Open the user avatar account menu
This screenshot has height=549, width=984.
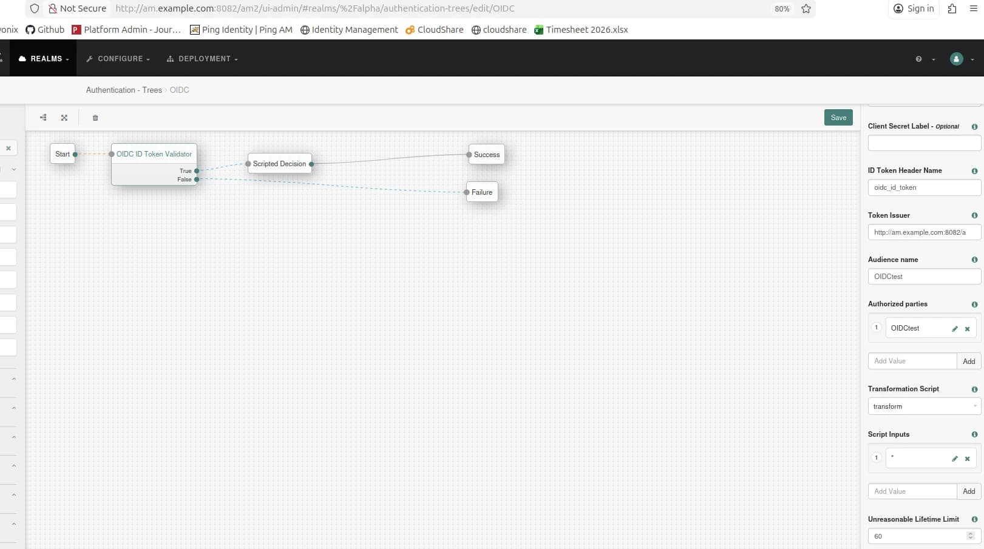(x=962, y=59)
